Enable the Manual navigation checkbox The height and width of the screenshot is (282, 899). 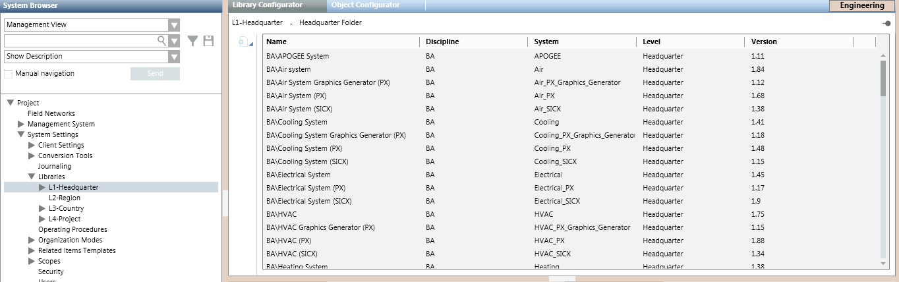(x=9, y=74)
